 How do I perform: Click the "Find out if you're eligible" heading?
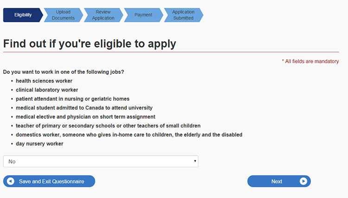(90, 44)
